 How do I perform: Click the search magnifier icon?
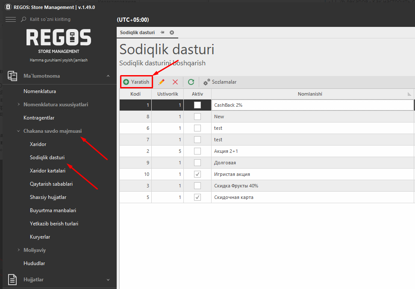pyautogui.click(x=24, y=19)
